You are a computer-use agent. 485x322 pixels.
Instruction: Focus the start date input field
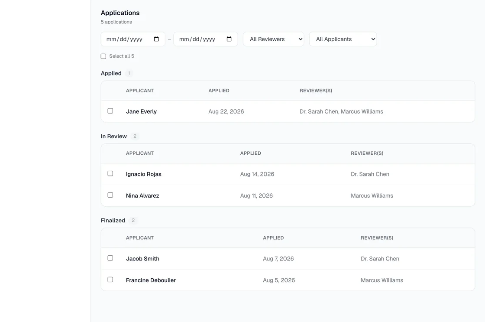click(133, 39)
